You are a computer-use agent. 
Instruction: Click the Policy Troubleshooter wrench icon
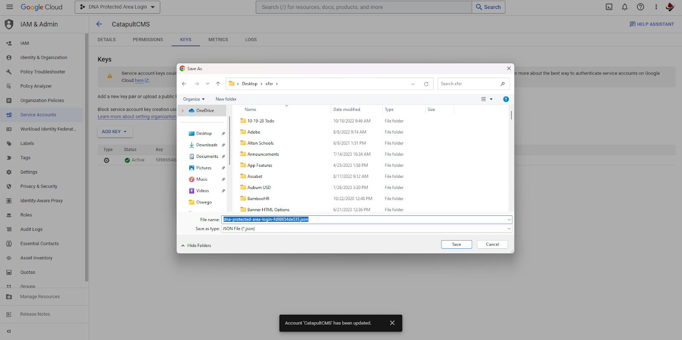tap(9, 72)
